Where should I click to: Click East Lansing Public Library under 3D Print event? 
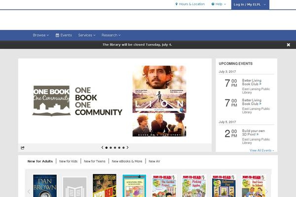click(256, 141)
